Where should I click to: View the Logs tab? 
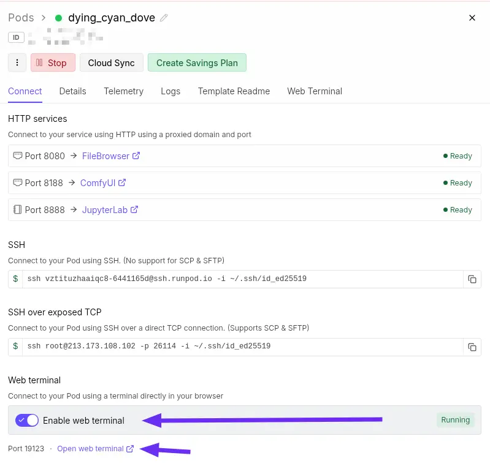[x=170, y=91]
